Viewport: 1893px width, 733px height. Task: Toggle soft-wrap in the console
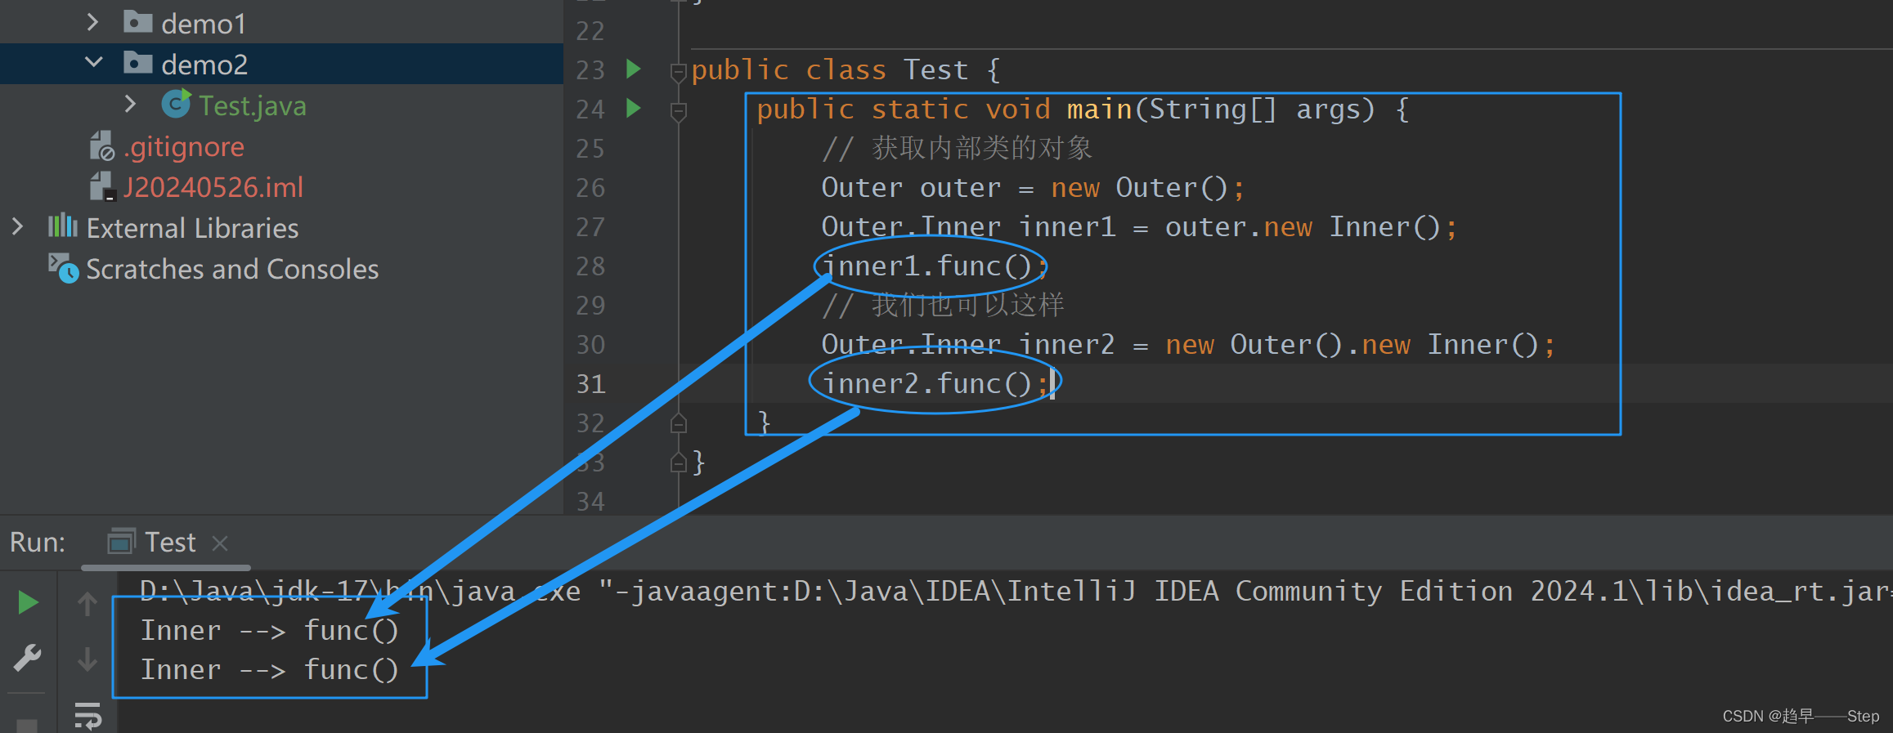tap(87, 715)
